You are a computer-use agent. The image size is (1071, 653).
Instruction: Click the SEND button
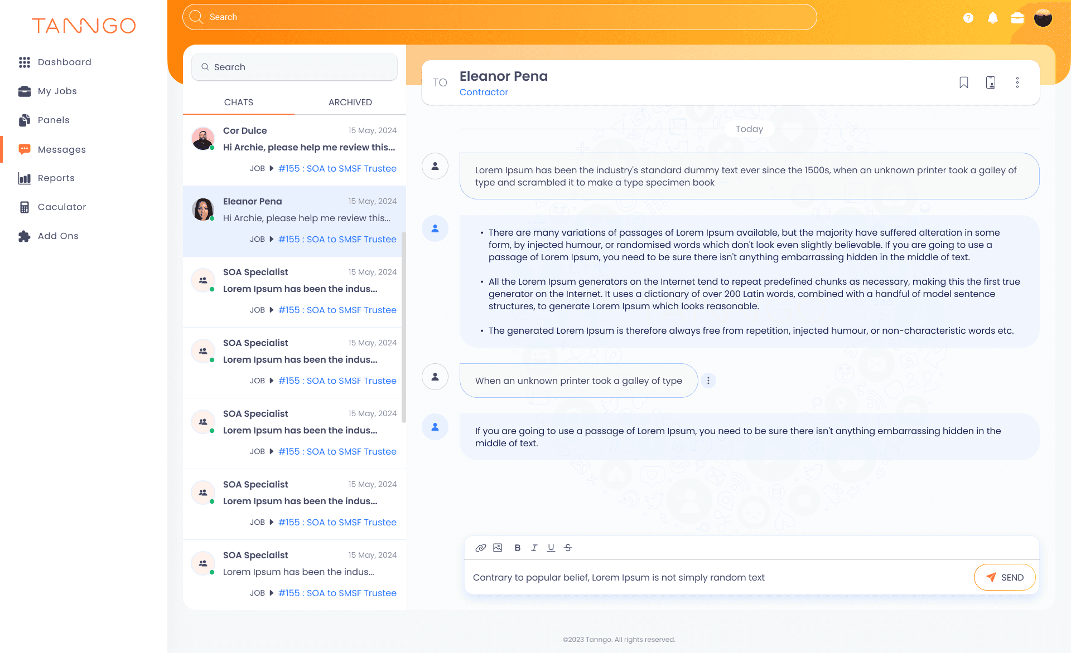pos(1005,577)
